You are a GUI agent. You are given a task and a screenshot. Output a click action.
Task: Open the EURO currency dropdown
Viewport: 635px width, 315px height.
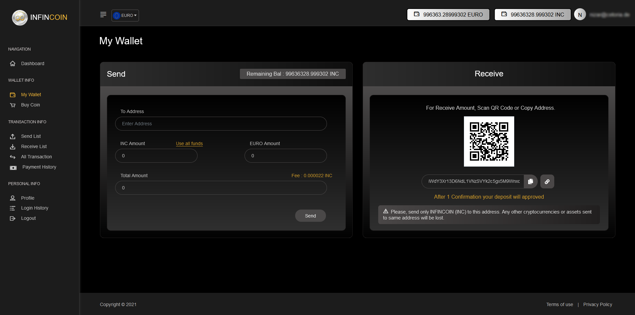pos(125,16)
